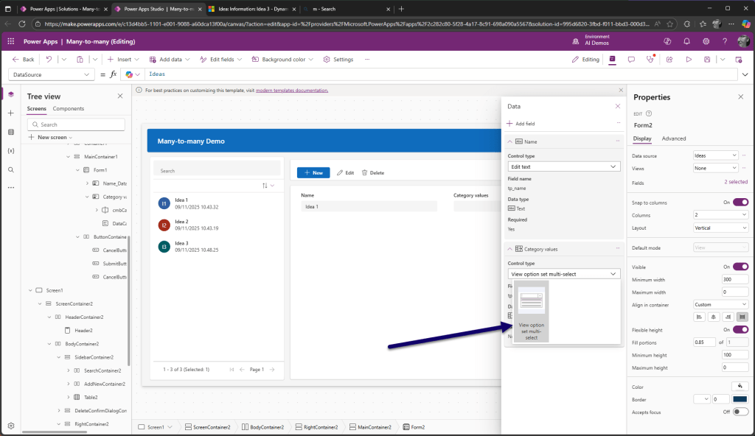Switch to the Advanced tab in Properties

(x=673, y=138)
